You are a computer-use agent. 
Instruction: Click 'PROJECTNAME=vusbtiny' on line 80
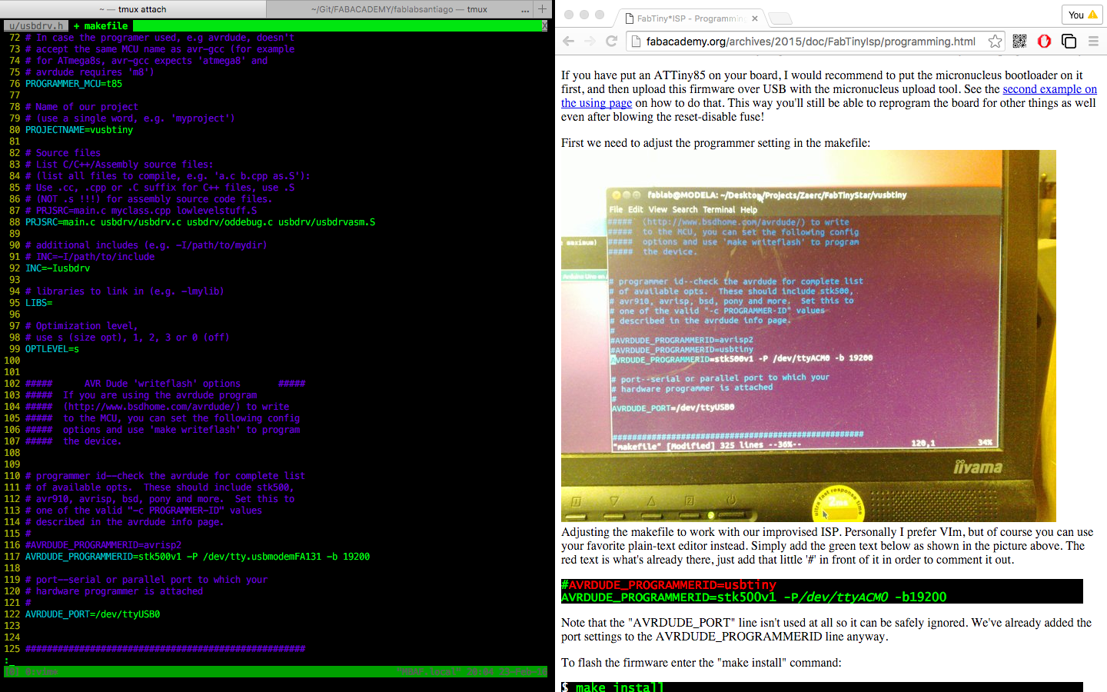click(x=79, y=130)
